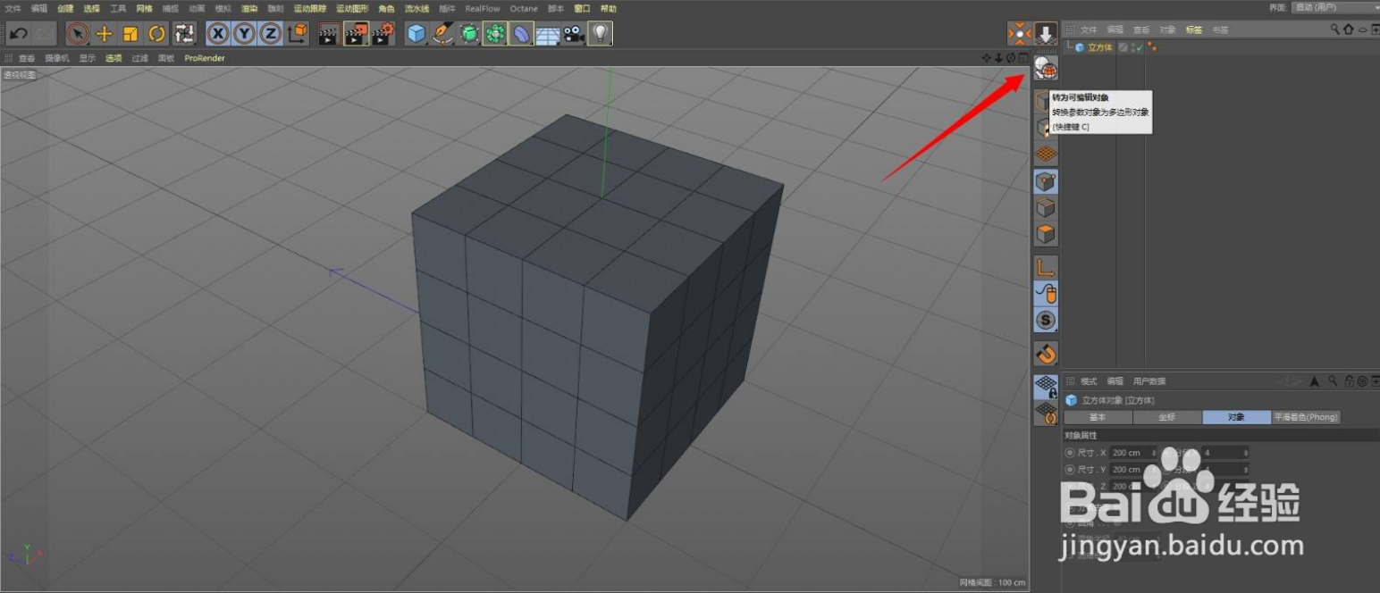The image size is (1380, 593).
Task: Open Render Settings gear icon
Action: pos(383,34)
